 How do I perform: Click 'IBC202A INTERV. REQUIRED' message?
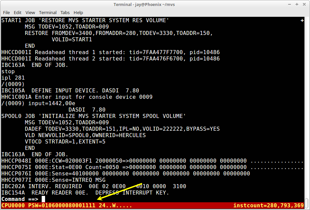(x=94, y=186)
